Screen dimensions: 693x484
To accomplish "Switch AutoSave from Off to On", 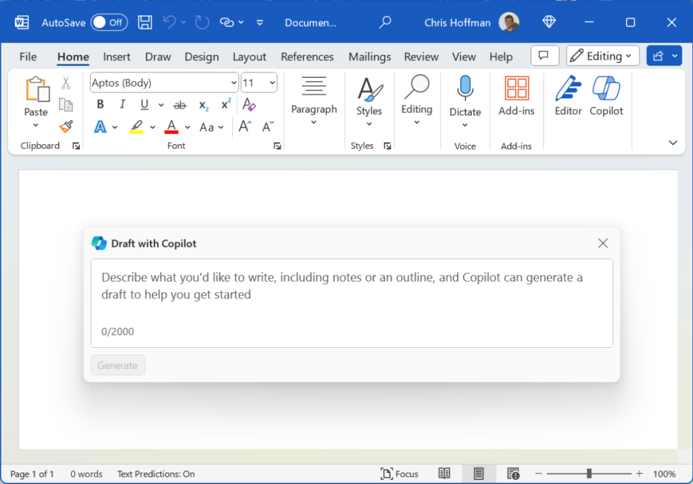I will pyautogui.click(x=108, y=22).
